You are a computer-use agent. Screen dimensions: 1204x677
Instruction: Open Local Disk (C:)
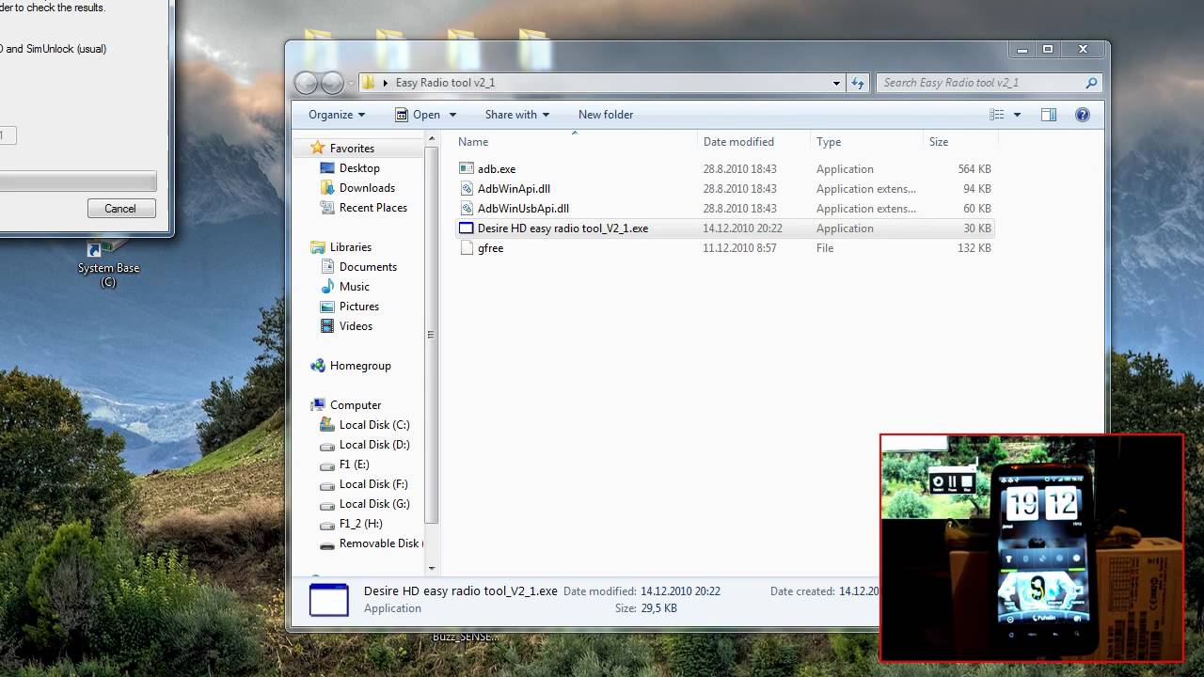tap(373, 425)
